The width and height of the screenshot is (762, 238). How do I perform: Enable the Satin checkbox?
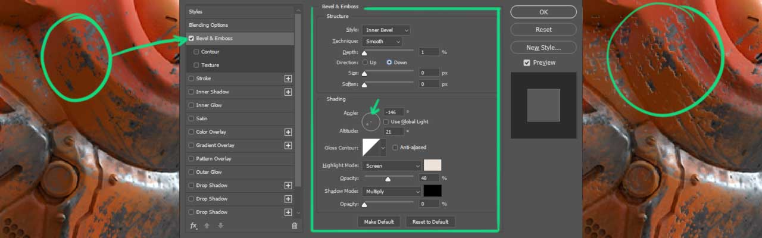191,118
